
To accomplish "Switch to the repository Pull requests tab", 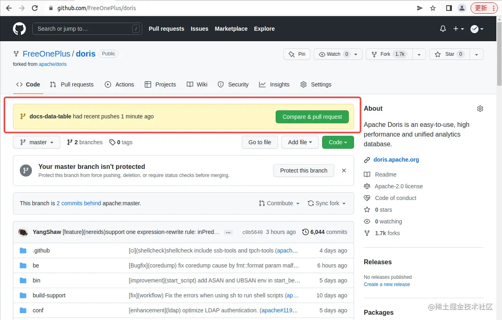I will pos(72,84).
